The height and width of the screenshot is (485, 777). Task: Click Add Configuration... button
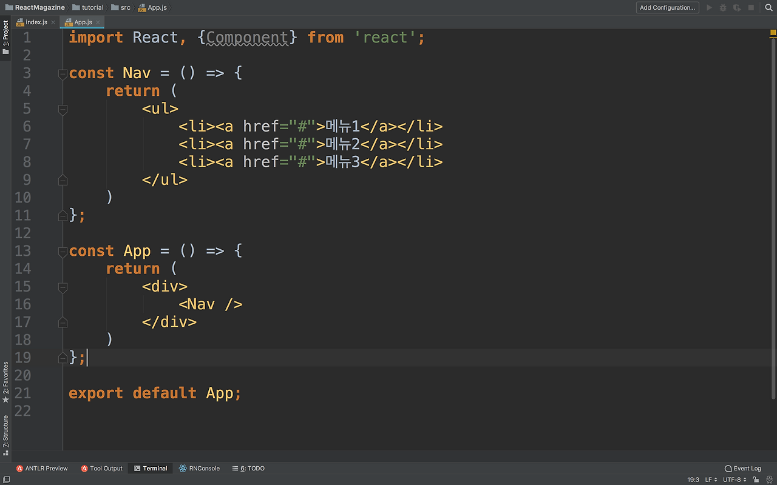click(x=667, y=8)
